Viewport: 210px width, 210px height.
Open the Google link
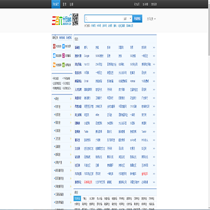[x=87, y=56]
